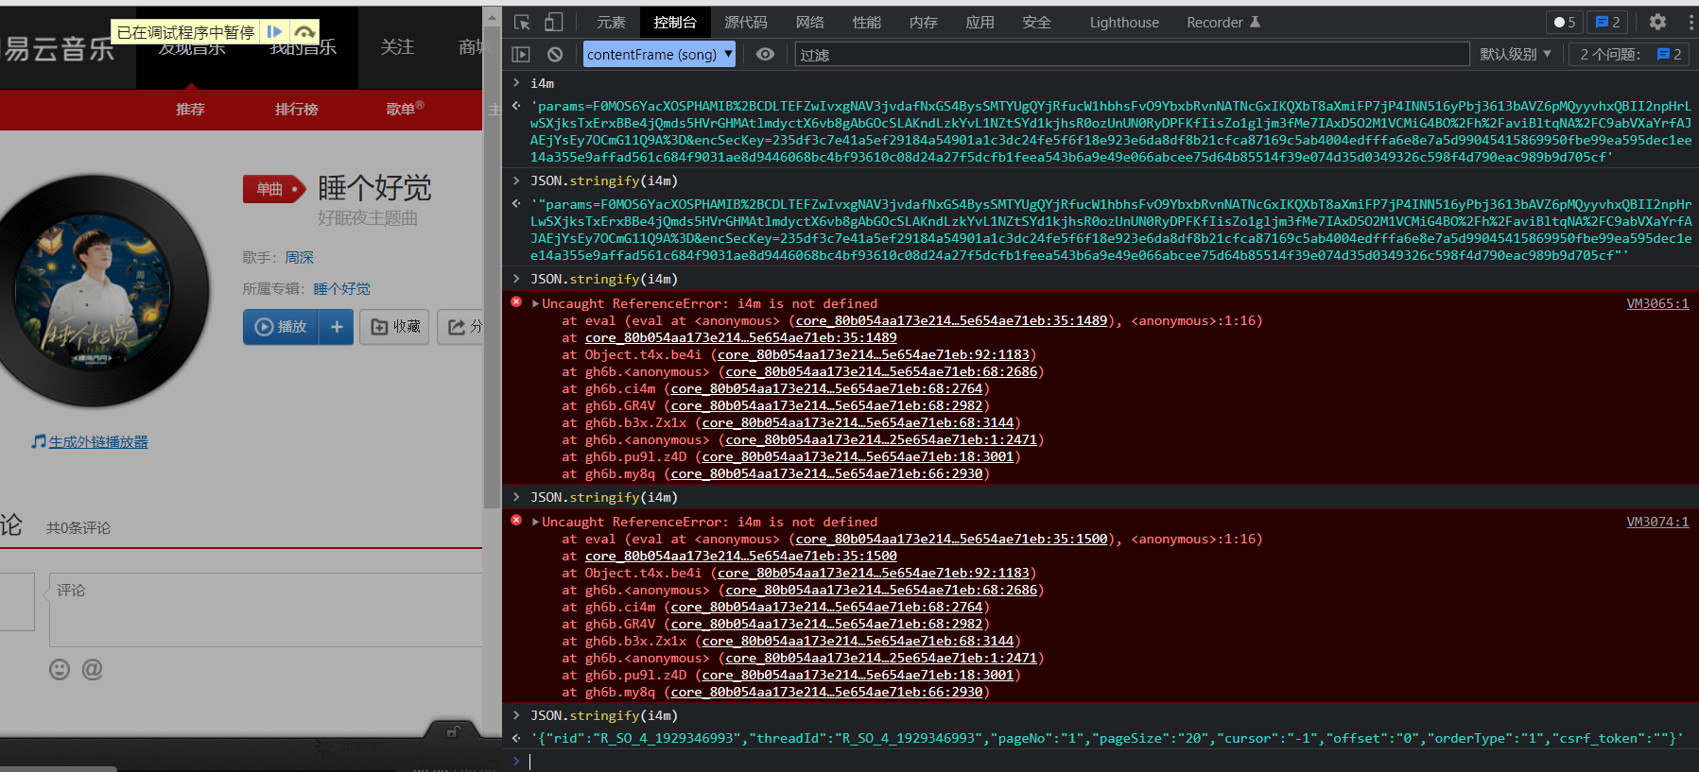The height and width of the screenshot is (772, 1699).
Task: Click the first 'i4m' console input line
Action: pyautogui.click(x=542, y=83)
